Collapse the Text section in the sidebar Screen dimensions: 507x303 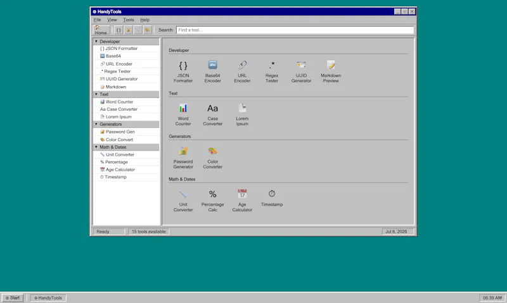pyautogui.click(x=126, y=94)
